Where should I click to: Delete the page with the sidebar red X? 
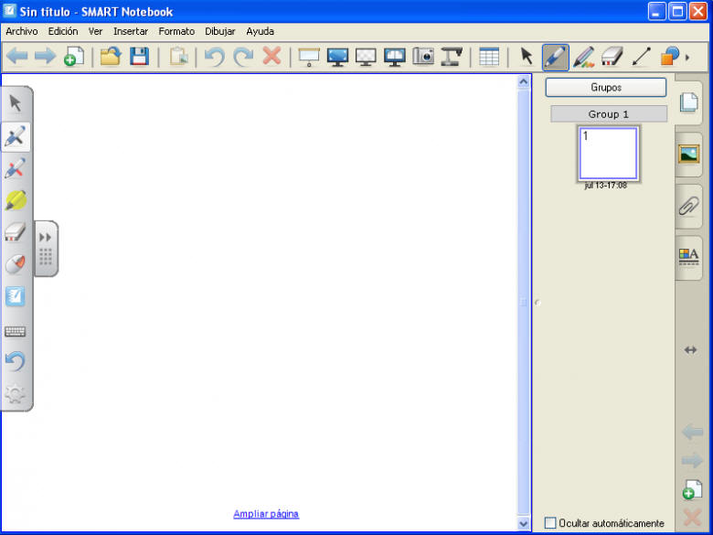point(692,518)
